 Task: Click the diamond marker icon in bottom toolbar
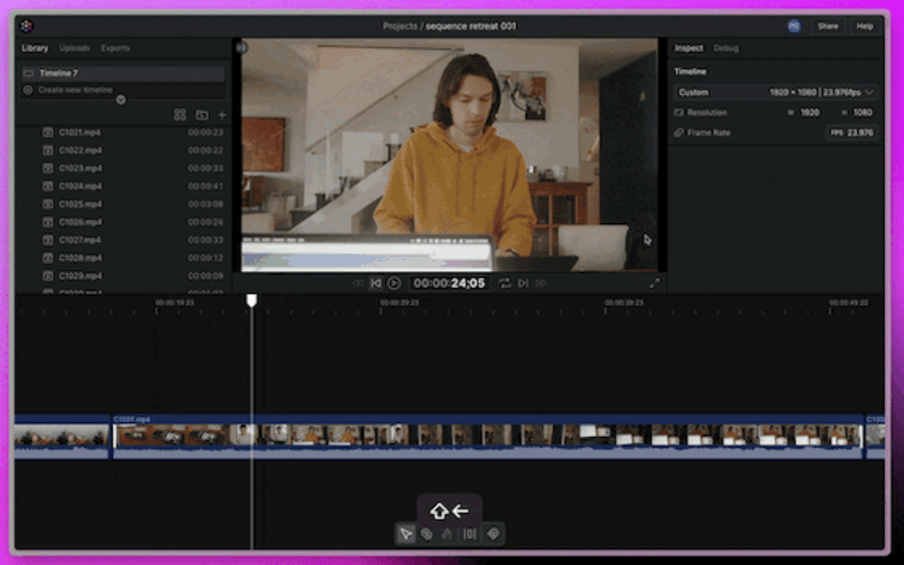point(492,534)
